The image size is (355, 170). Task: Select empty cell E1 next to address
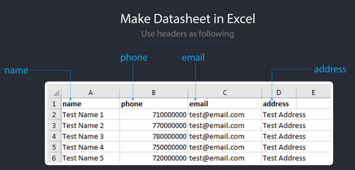coord(313,104)
